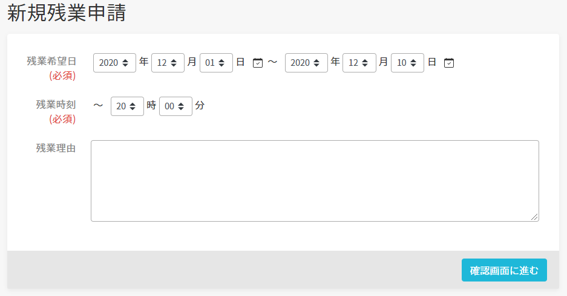Select the start day dropdown showing 01
The image size is (567, 296).
point(216,63)
